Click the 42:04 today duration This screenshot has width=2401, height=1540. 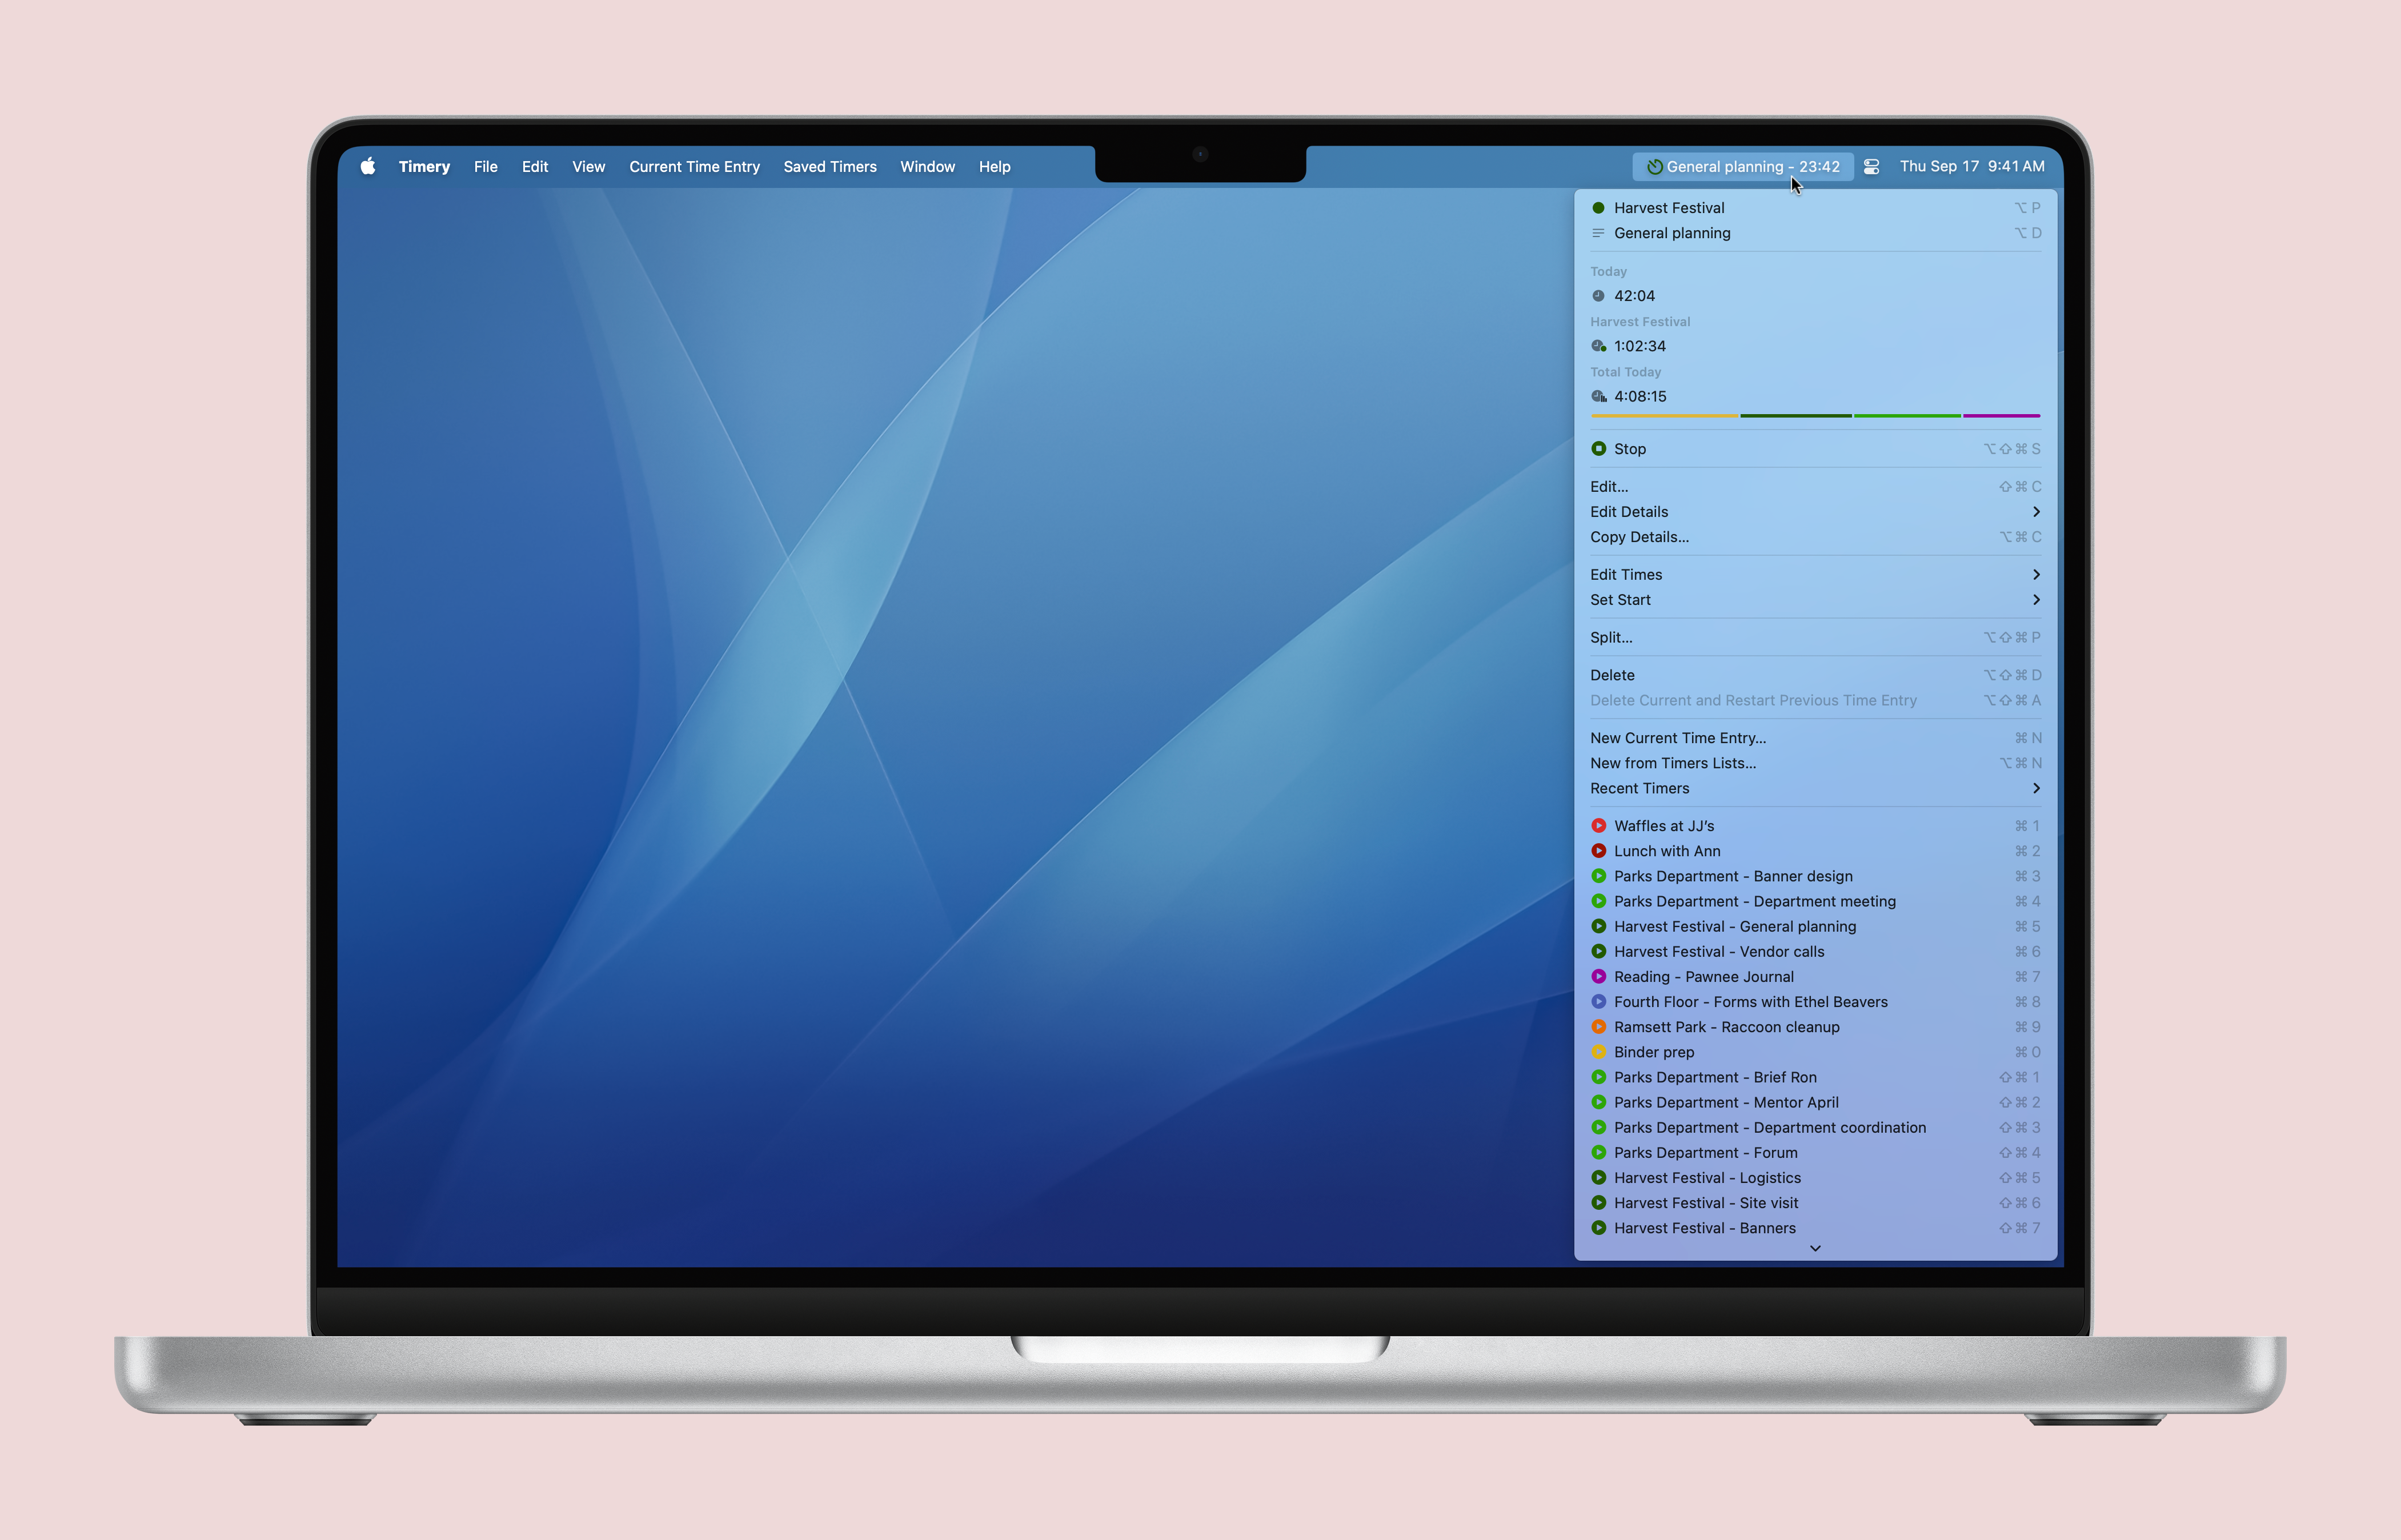tap(1634, 296)
